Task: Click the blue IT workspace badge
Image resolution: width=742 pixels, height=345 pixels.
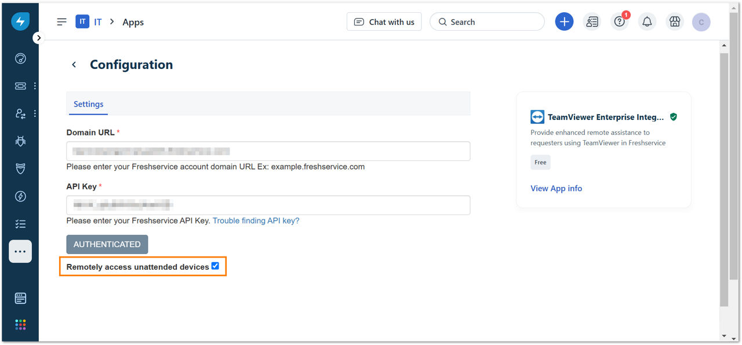Action: click(x=82, y=22)
